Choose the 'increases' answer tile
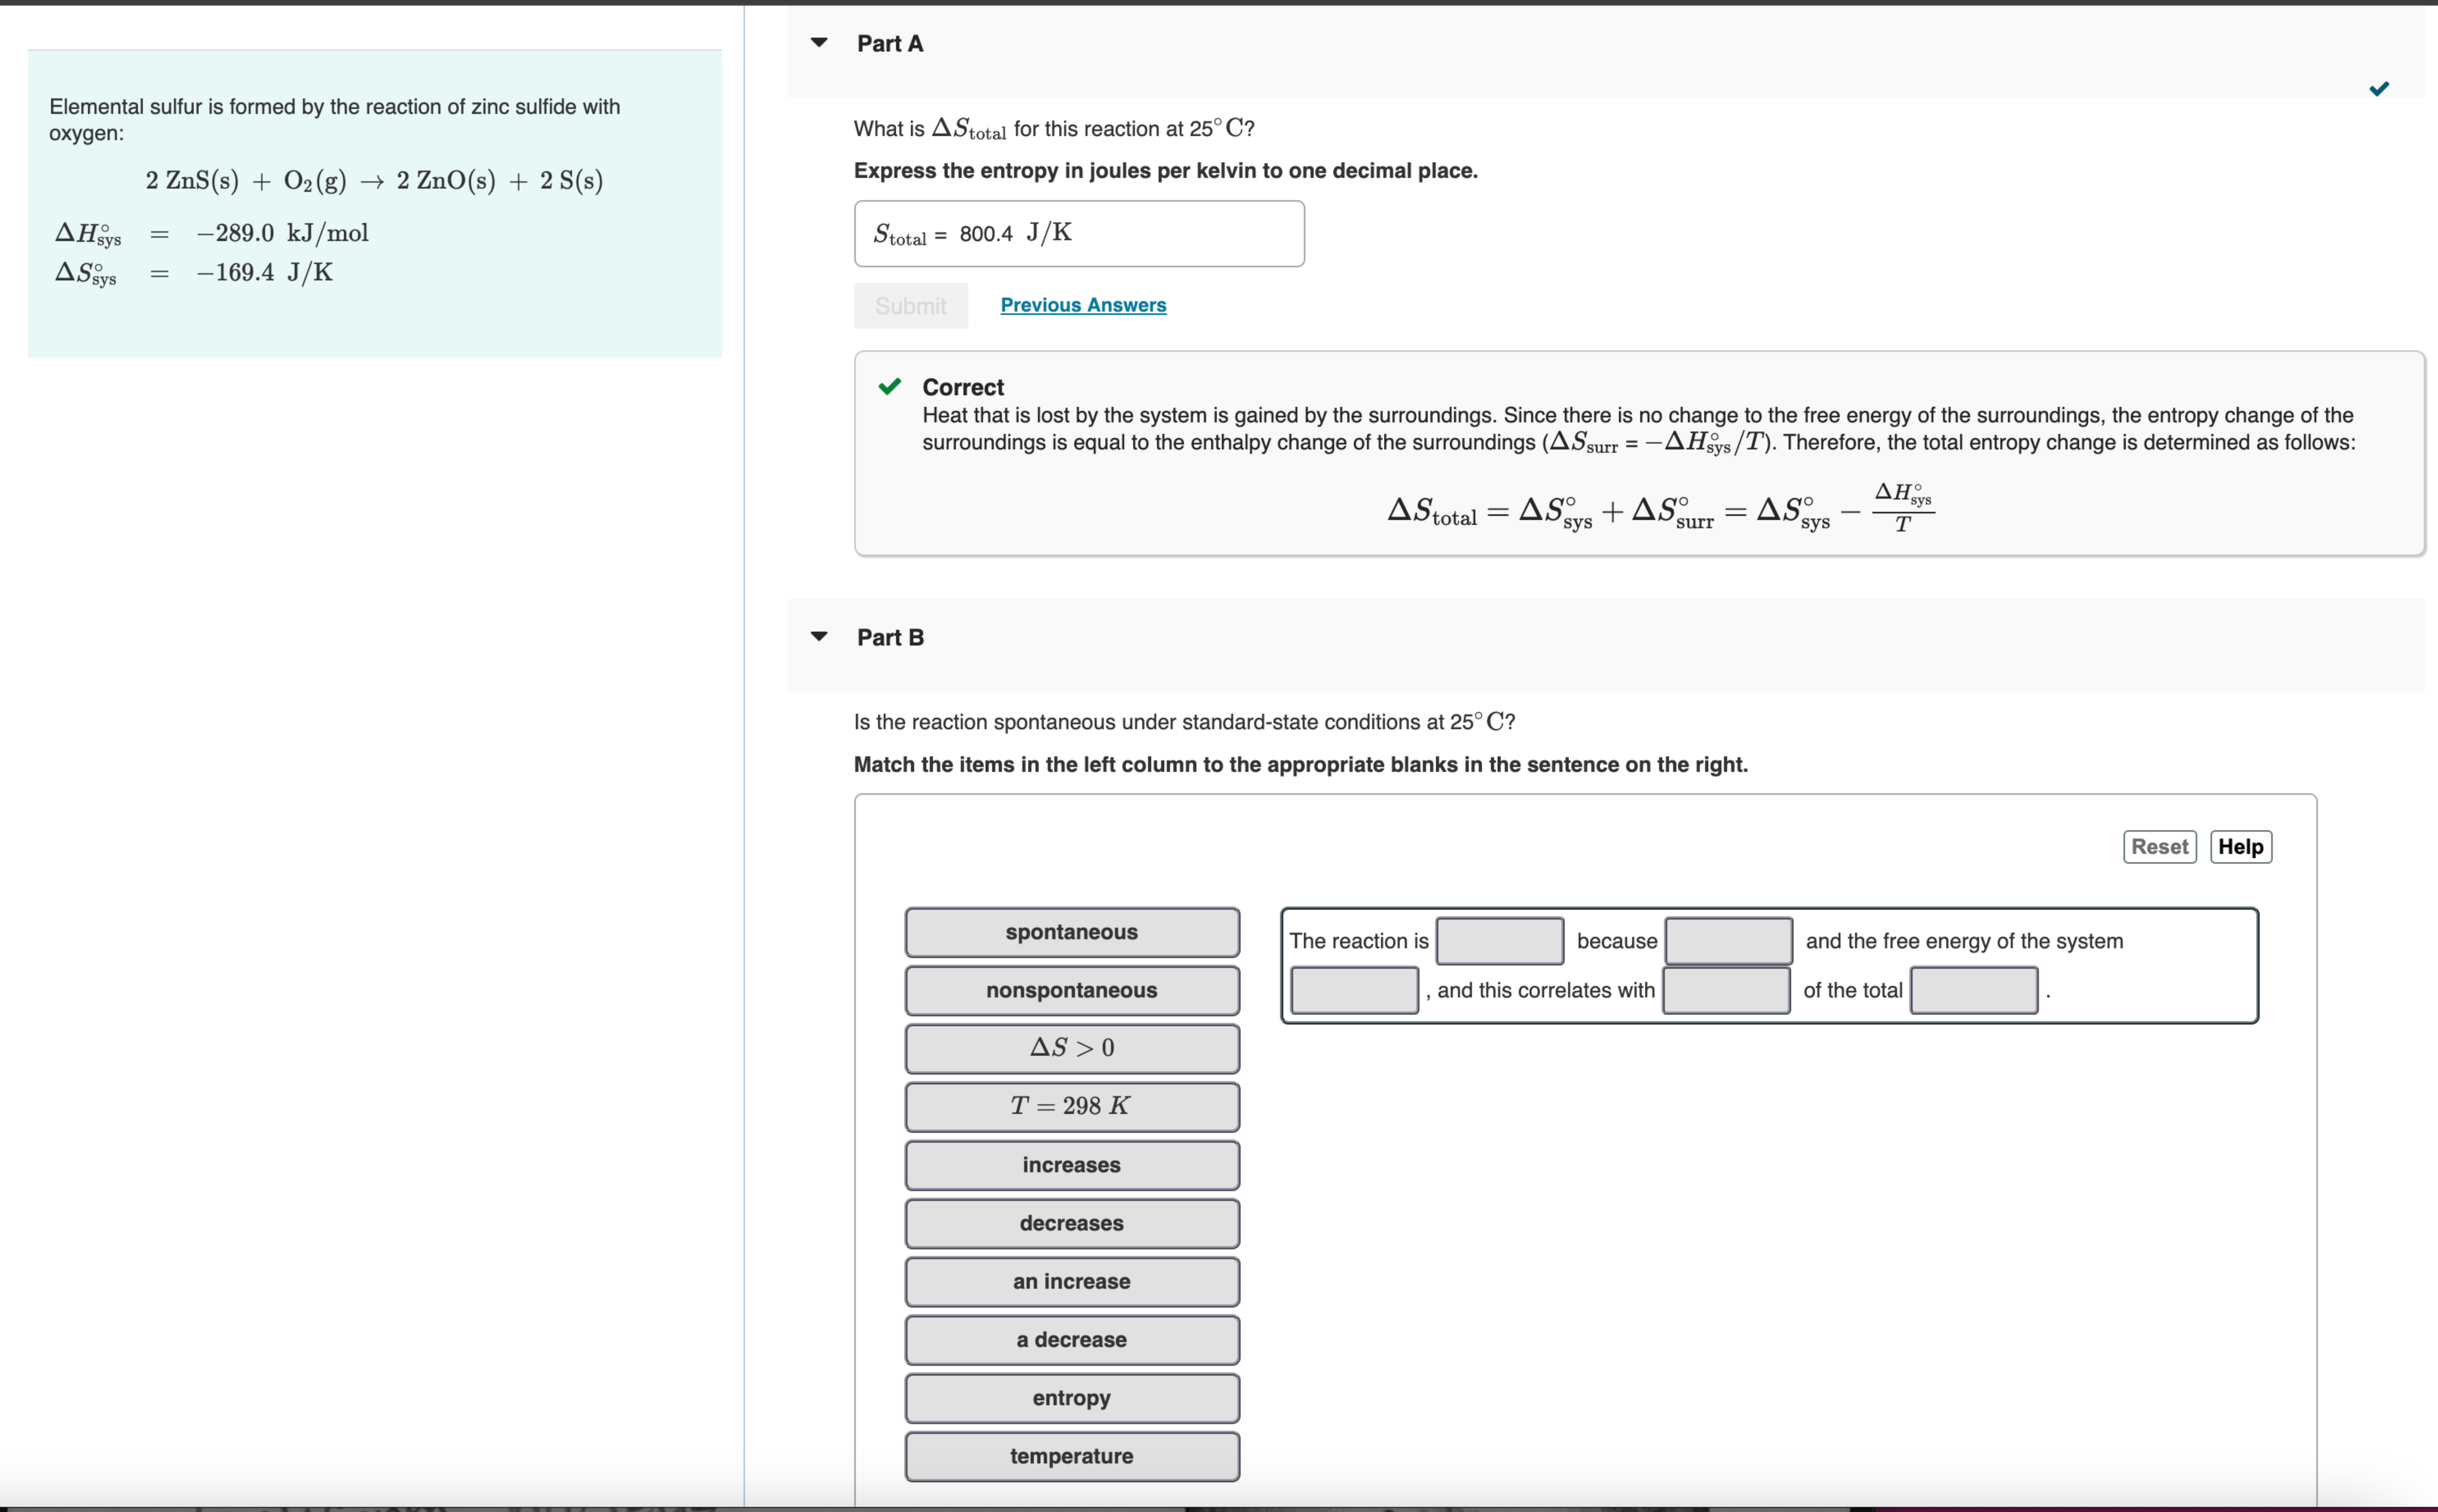 (1072, 1165)
